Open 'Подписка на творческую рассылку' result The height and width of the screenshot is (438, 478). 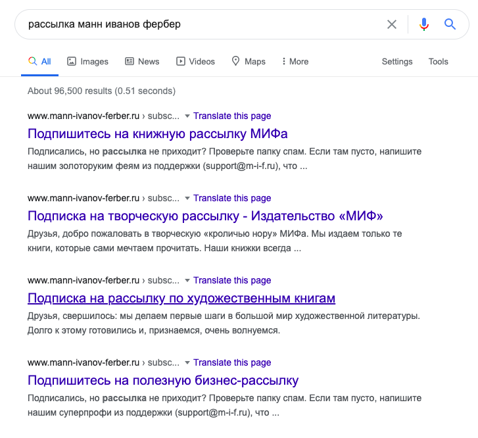tap(205, 216)
